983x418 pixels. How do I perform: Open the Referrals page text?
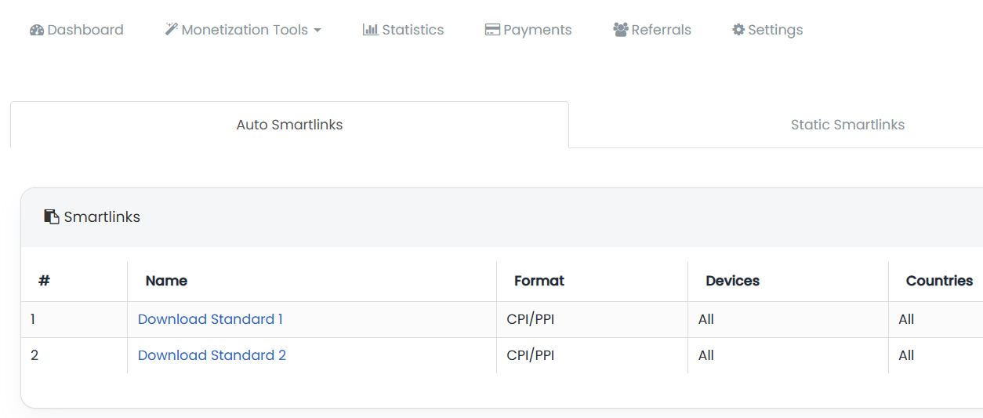click(661, 30)
